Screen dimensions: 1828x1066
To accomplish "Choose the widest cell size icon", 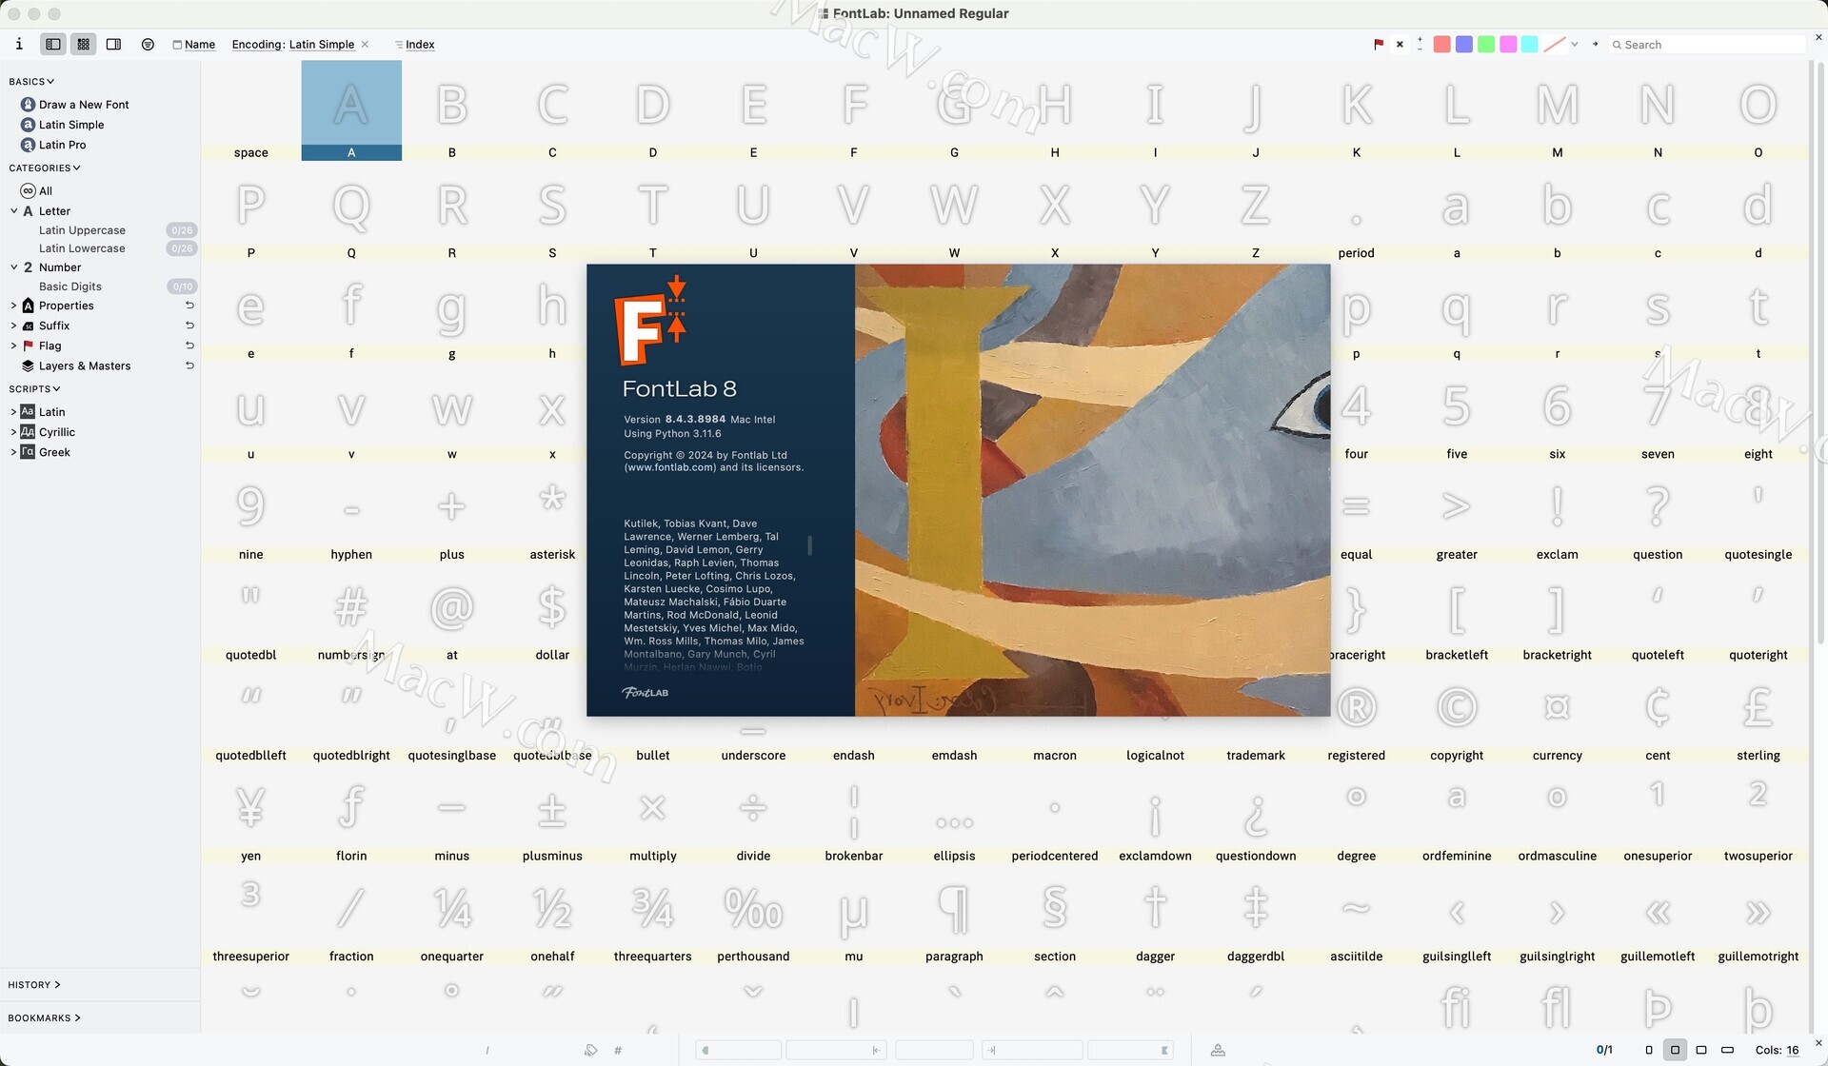I will (1727, 1050).
